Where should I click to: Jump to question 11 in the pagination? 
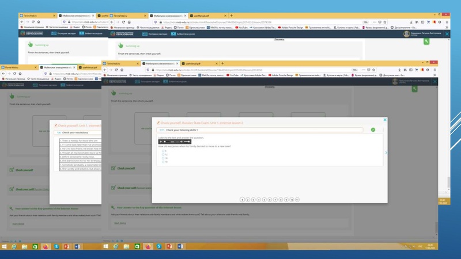pos(297,199)
